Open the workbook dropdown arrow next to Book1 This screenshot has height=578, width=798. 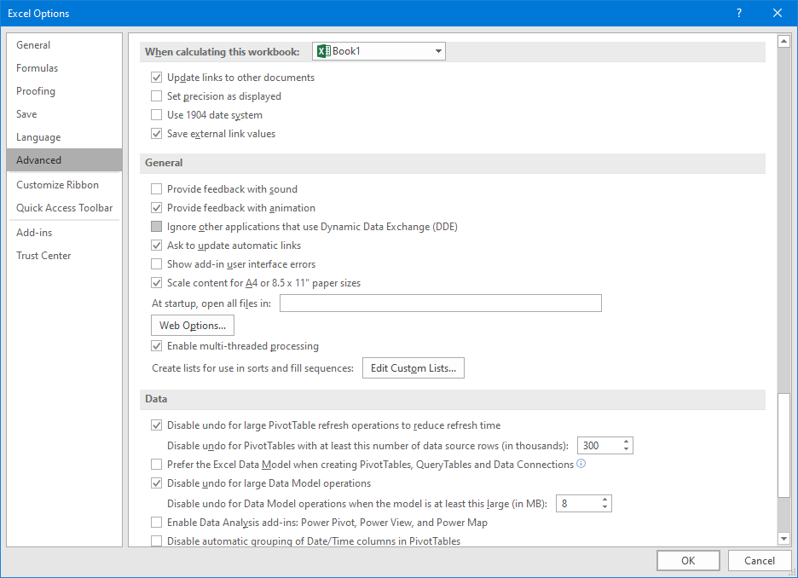[x=438, y=51]
